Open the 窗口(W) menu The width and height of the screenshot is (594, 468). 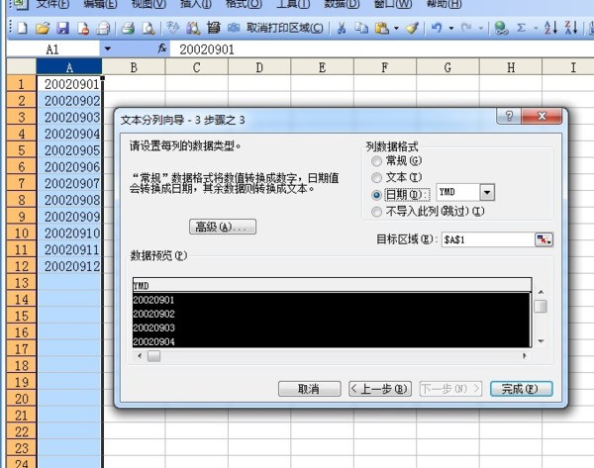(x=393, y=4)
